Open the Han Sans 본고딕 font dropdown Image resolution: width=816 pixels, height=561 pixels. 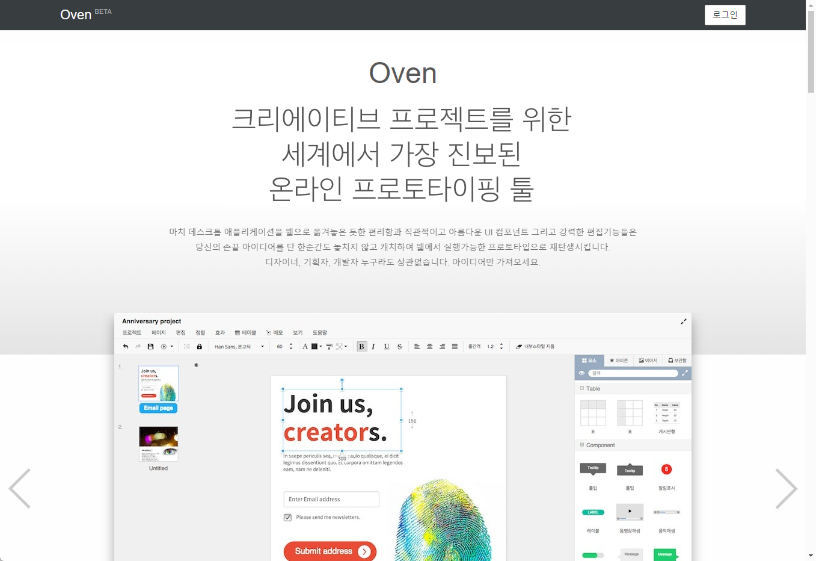coord(239,347)
